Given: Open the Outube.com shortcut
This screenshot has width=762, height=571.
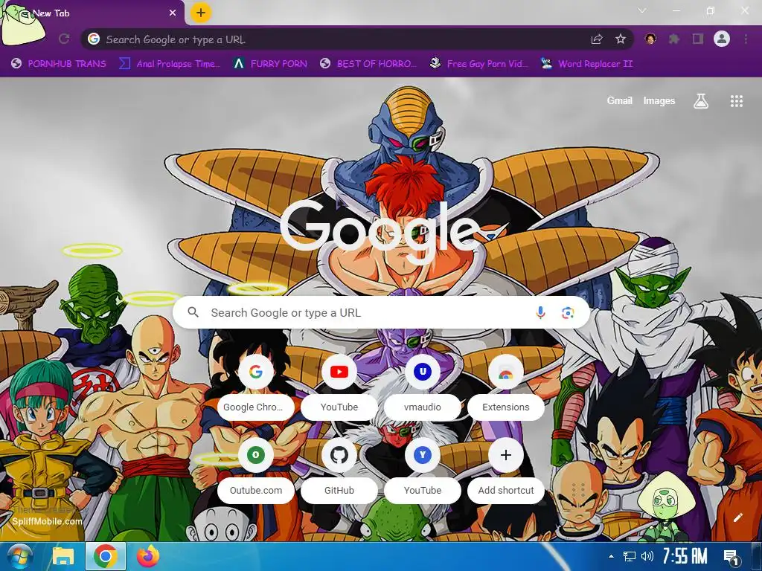Looking at the screenshot, I should point(256,471).
